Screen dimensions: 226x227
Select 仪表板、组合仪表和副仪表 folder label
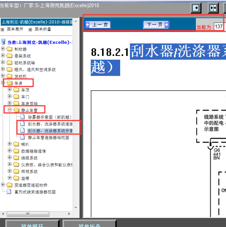[47, 165]
